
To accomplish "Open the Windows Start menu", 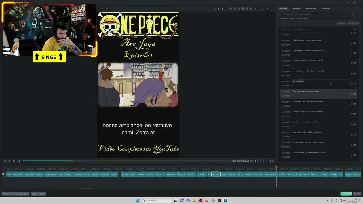I will 138,201.
